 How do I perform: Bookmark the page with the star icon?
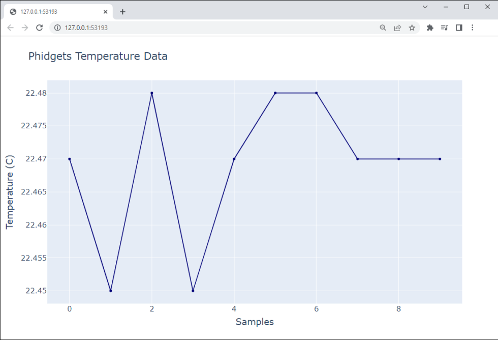tap(412, 28)
